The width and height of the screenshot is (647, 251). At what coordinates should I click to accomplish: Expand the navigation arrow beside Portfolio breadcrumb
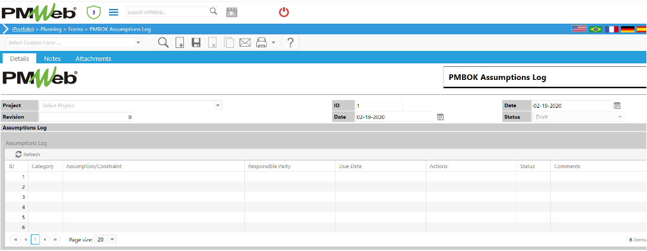6,29
